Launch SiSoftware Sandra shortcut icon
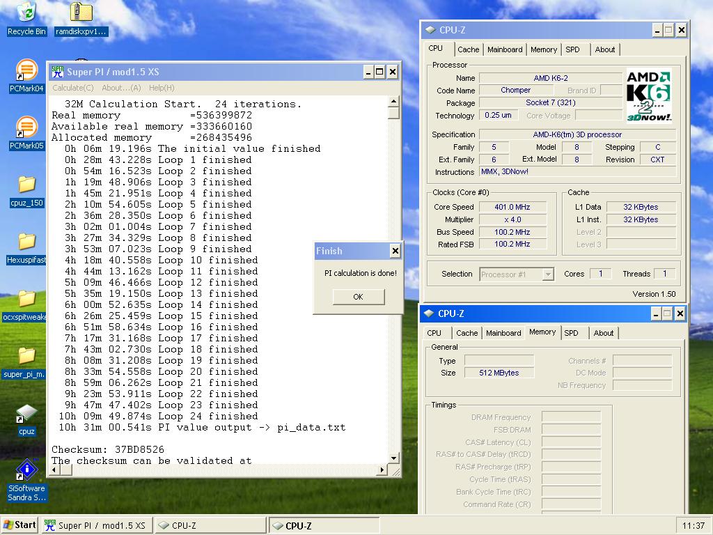This screenshot has height=535, width=713. click(26, 480)
